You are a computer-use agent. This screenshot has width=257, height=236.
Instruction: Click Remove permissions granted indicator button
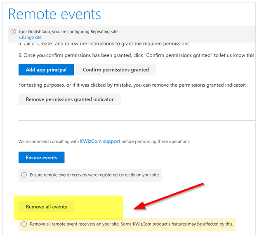[70, 99]
